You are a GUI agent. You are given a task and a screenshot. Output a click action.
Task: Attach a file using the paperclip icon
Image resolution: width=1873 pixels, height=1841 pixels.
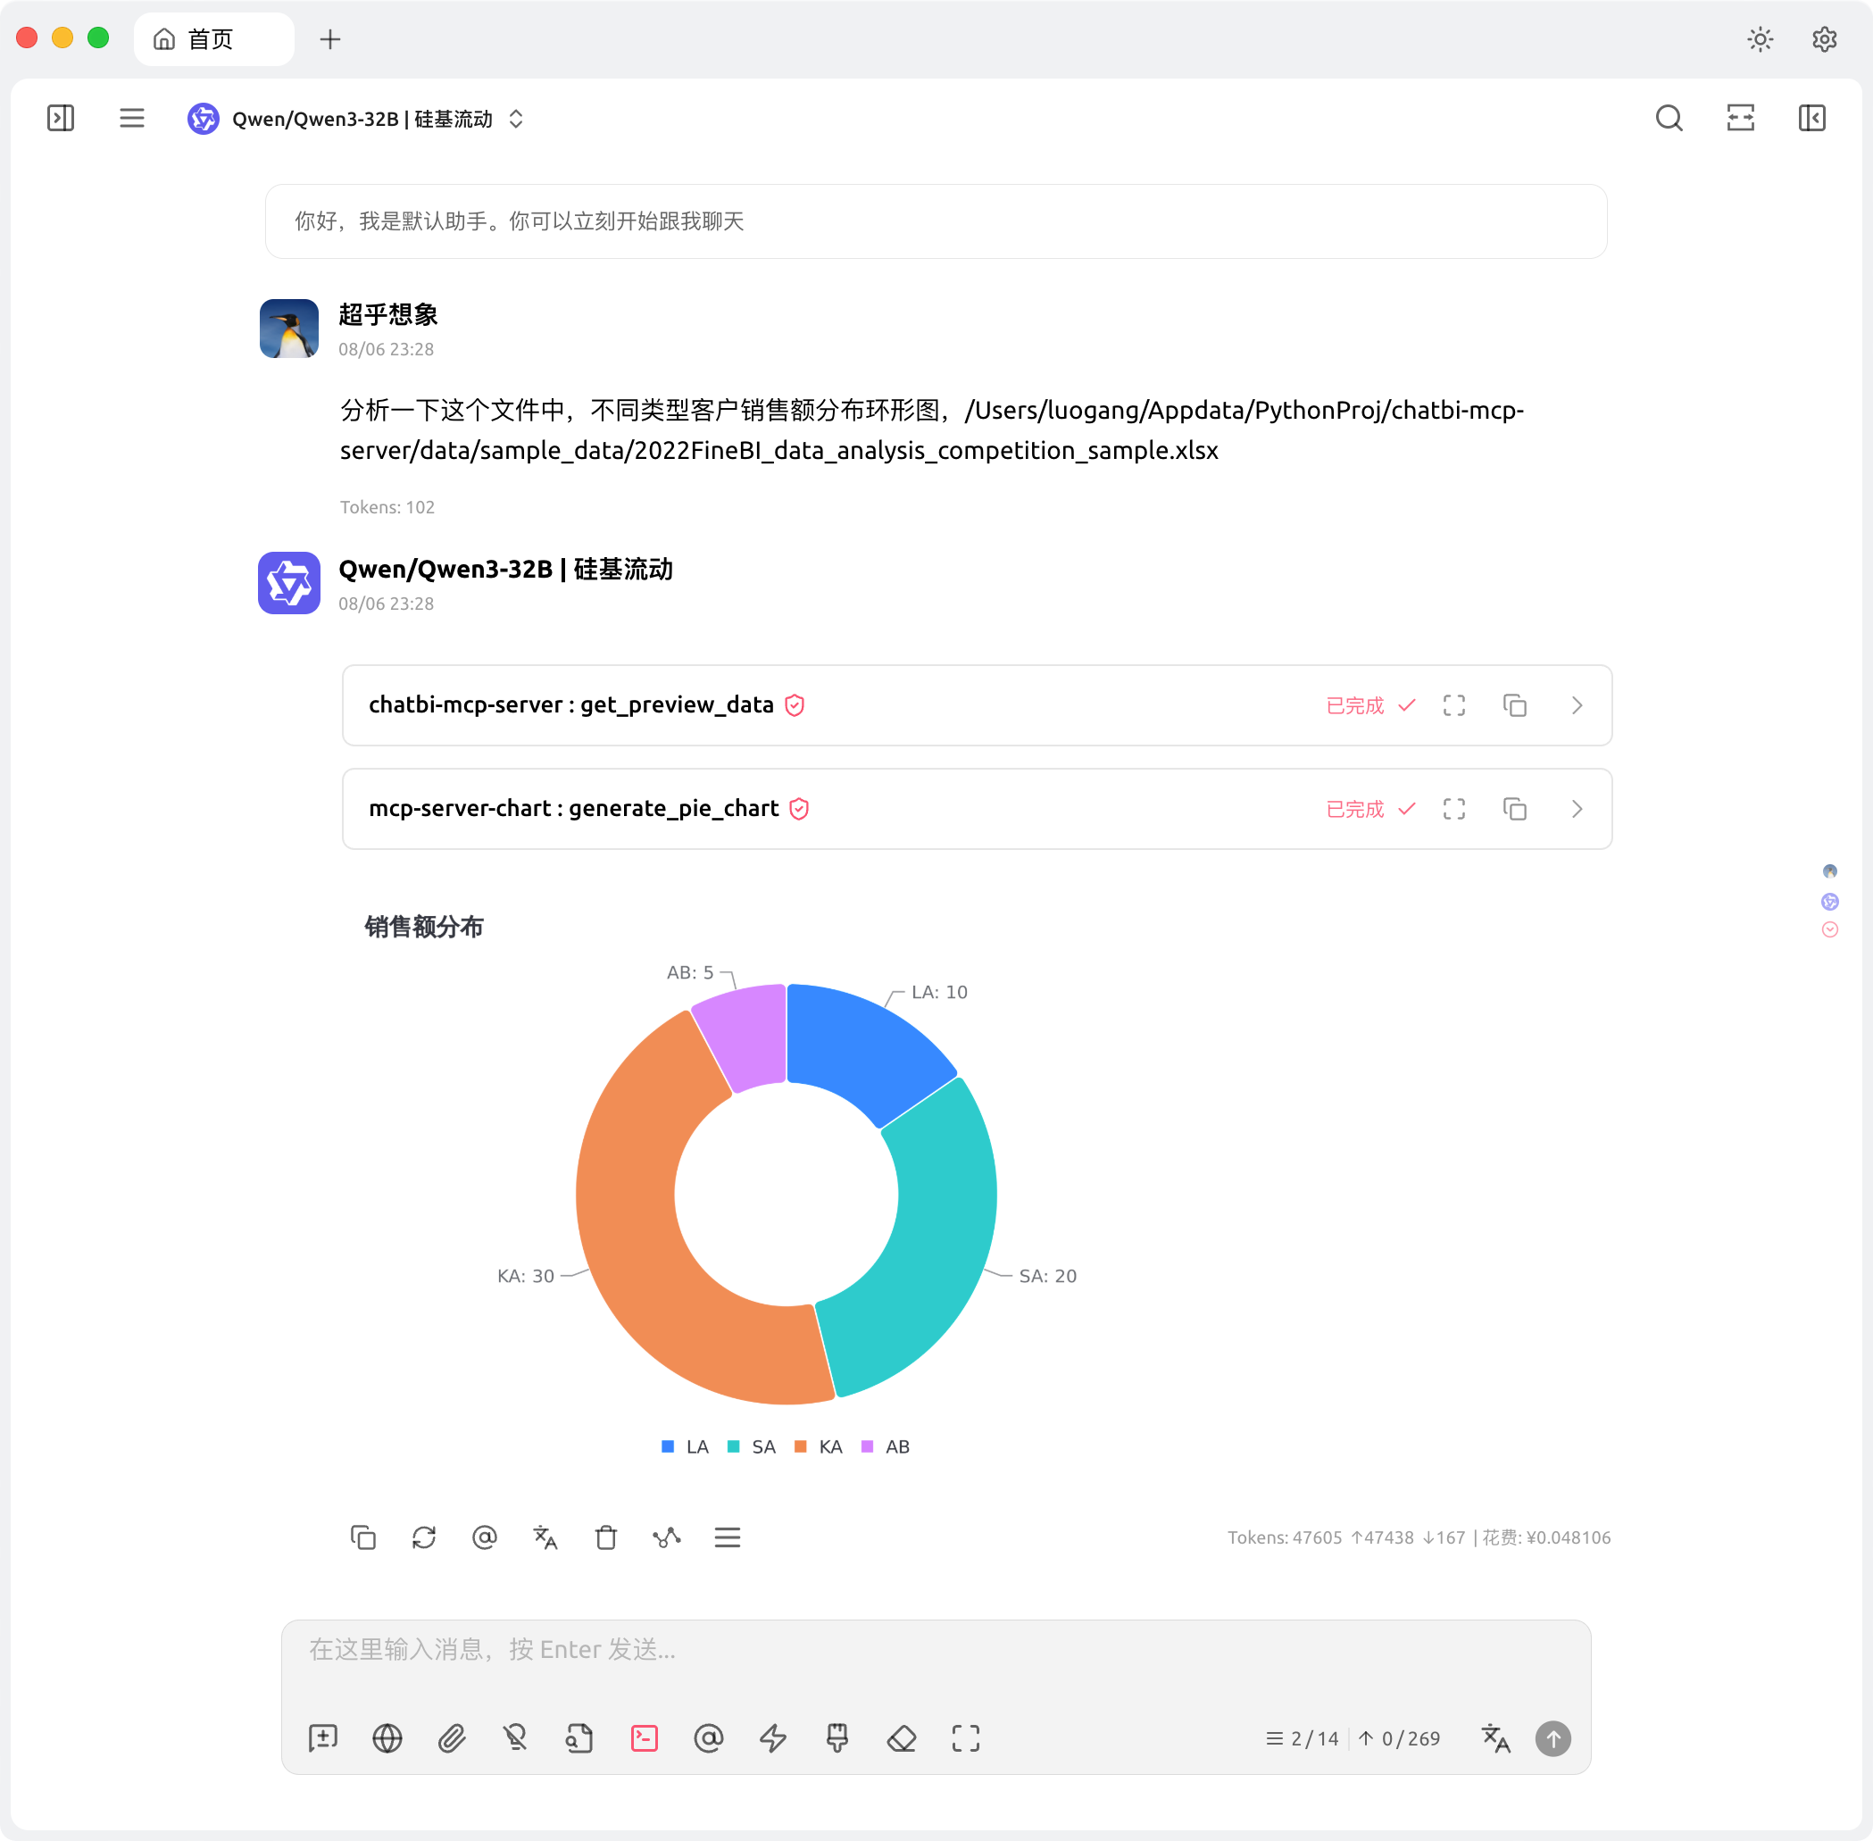click(x=452, y=1738)
